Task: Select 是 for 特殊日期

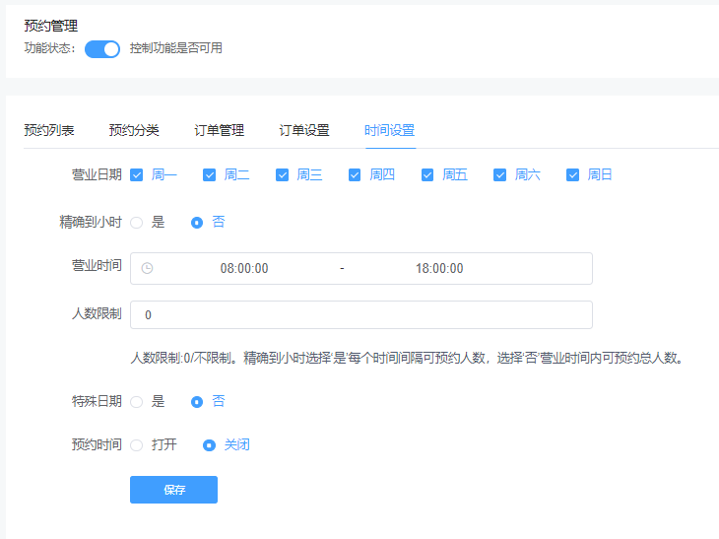Action: coord(137,402)
